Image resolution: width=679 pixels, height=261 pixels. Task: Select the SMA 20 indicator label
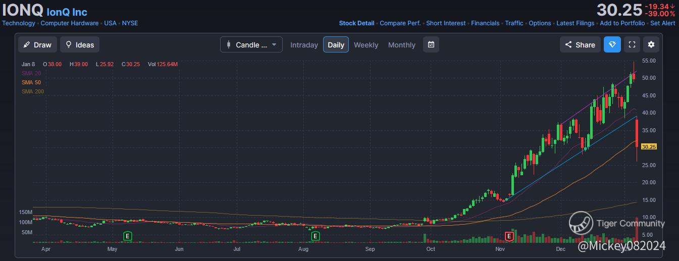click(31, 73)
